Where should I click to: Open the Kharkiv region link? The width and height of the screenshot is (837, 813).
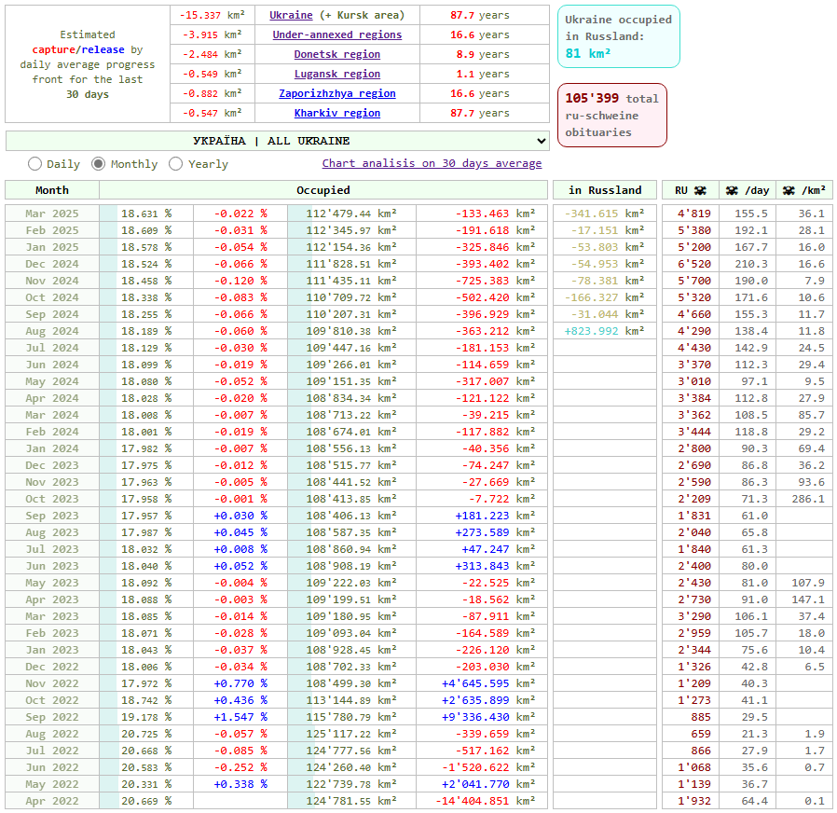(336, 113)
